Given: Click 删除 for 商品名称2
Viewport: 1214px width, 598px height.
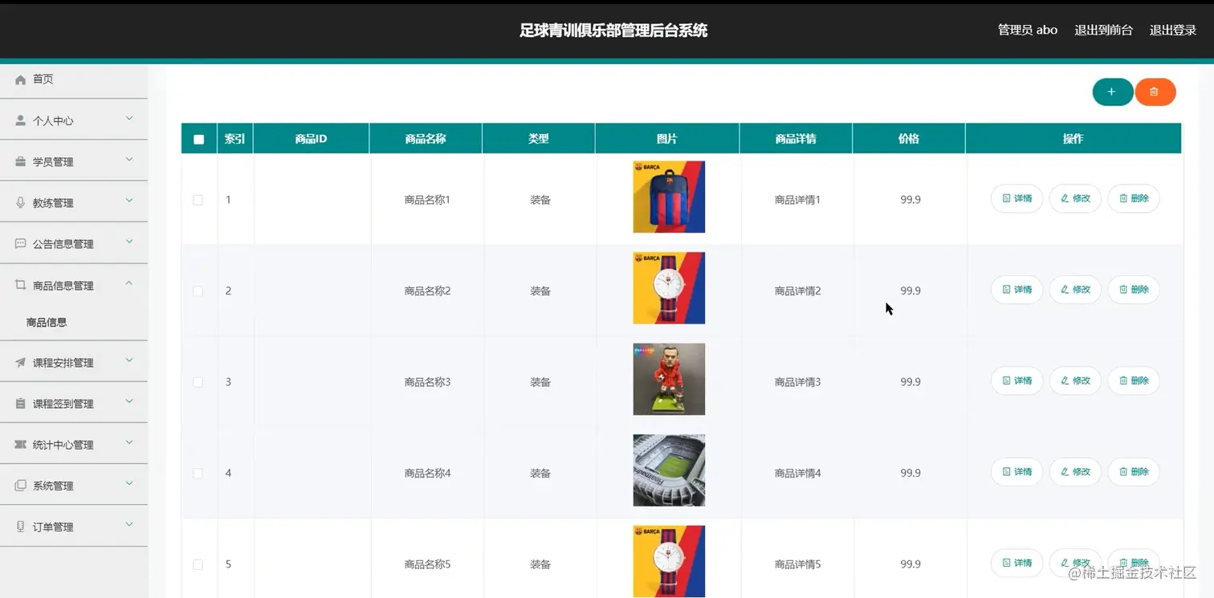Looking at the screenshot, I should pos(1134,290).
